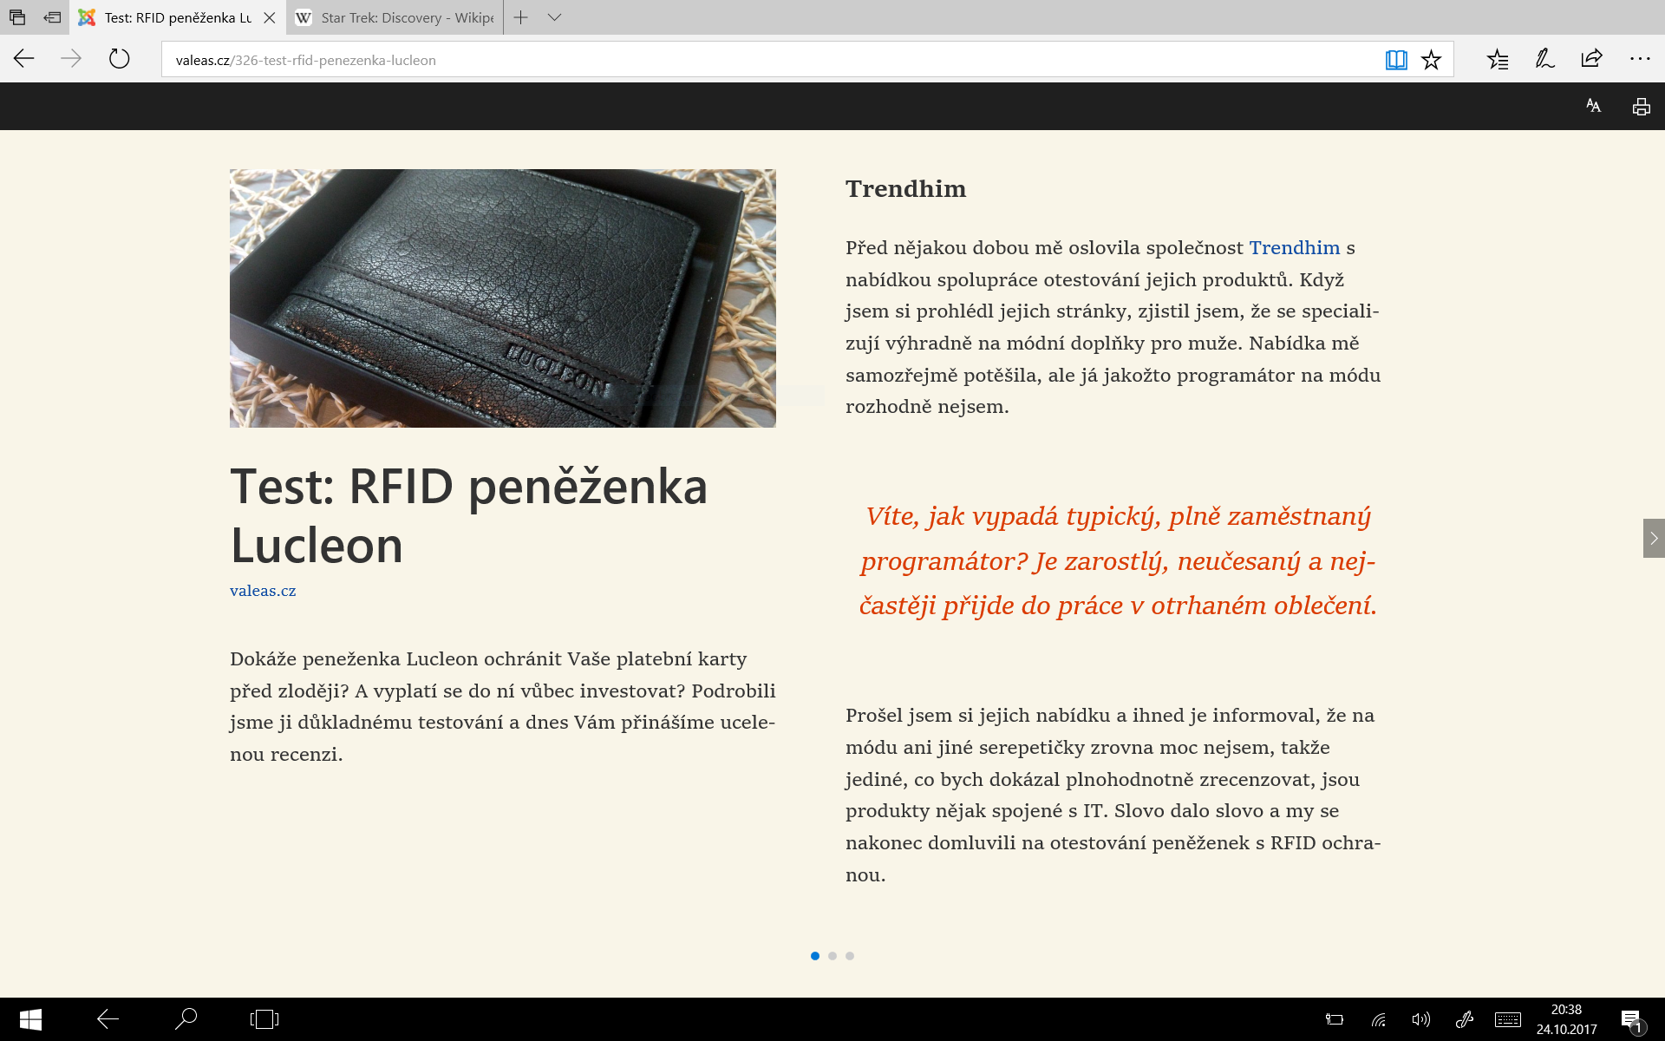Open reading view text options
Image resolution: width=1665 pixels, height=1041 pixels.
[1593, 106]
